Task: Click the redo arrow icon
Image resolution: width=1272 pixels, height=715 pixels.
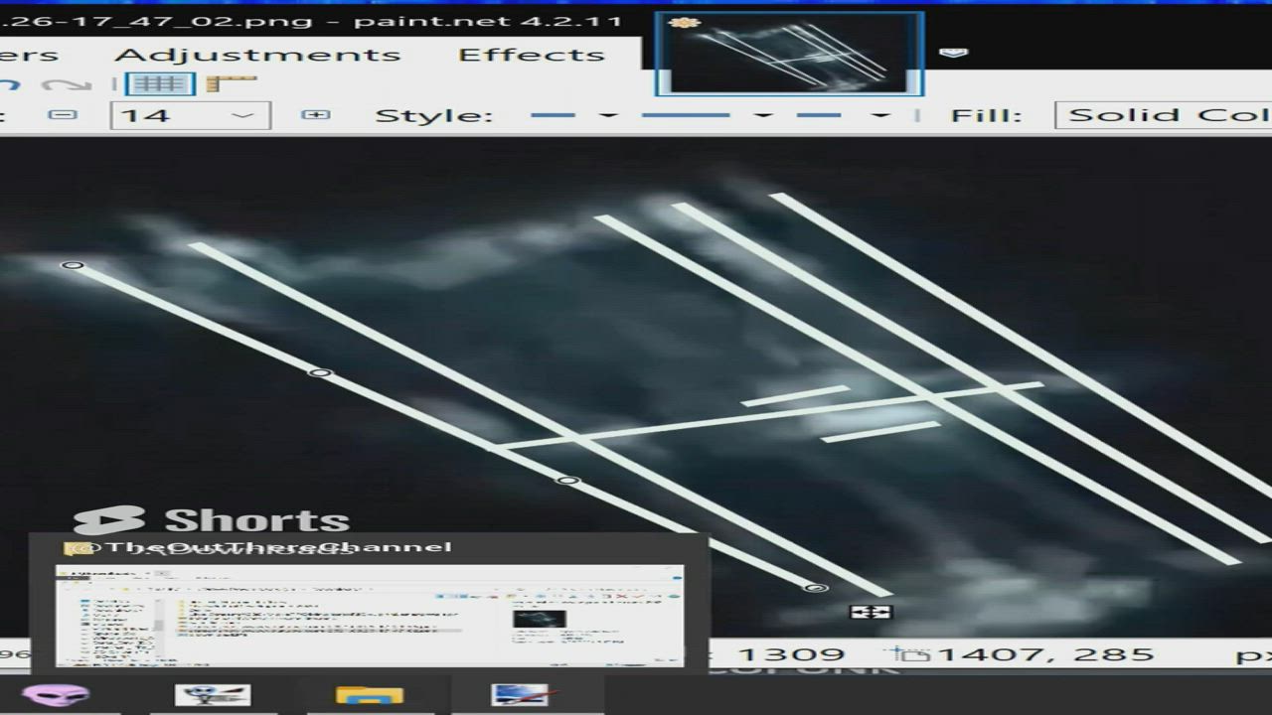Action: (x=67, y=84)
